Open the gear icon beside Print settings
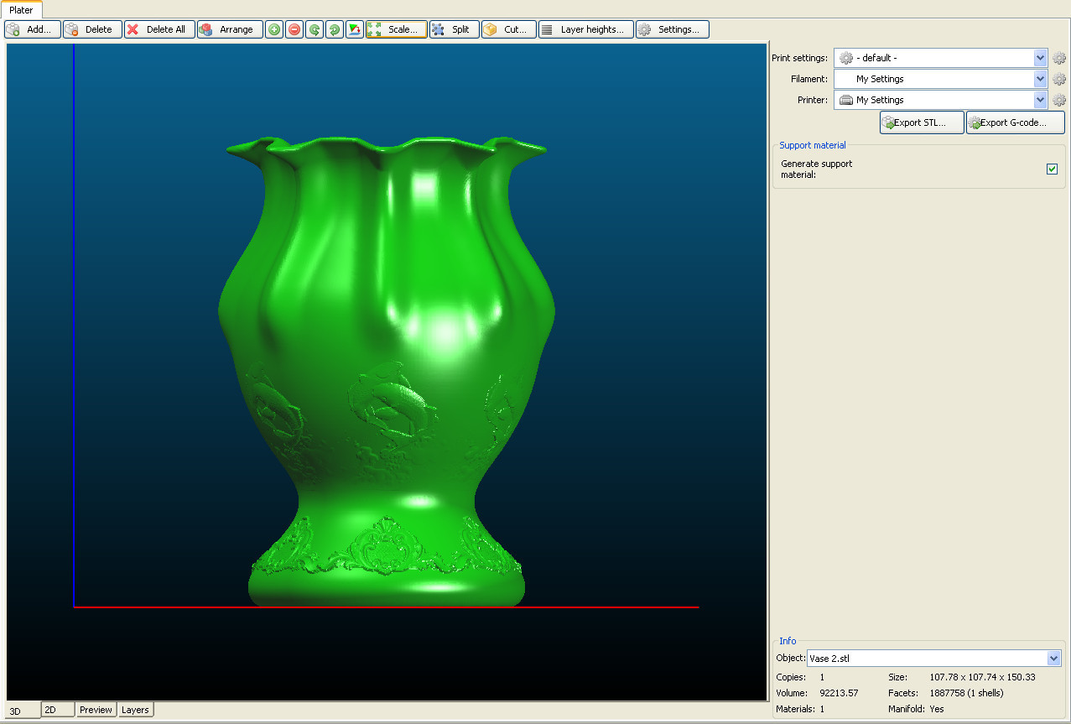 1059,58
